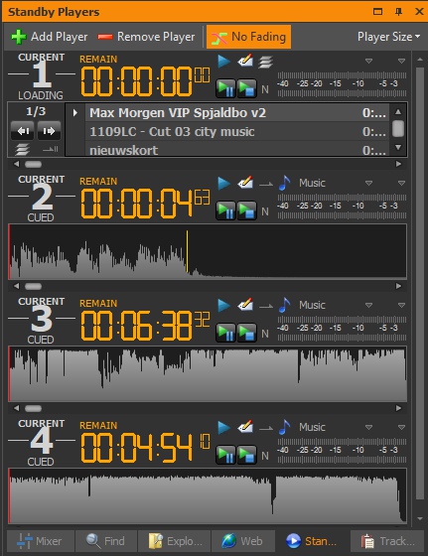428x556 pixels.
Task: Toggle the link arrow icon on Player 4
Action: coord(266,428)
